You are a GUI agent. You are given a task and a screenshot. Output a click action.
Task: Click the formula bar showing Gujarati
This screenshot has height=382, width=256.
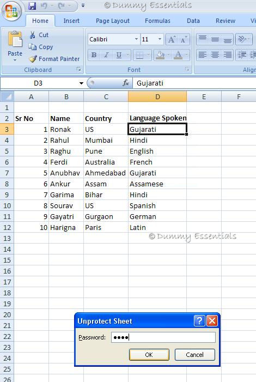(194, 83)
